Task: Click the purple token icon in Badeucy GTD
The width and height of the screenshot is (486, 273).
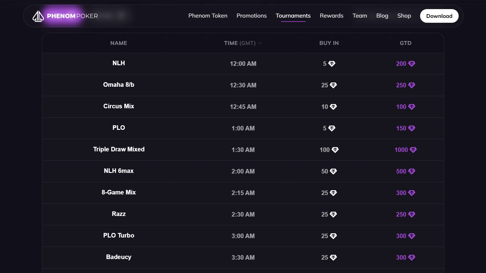Action: point(412,258)
